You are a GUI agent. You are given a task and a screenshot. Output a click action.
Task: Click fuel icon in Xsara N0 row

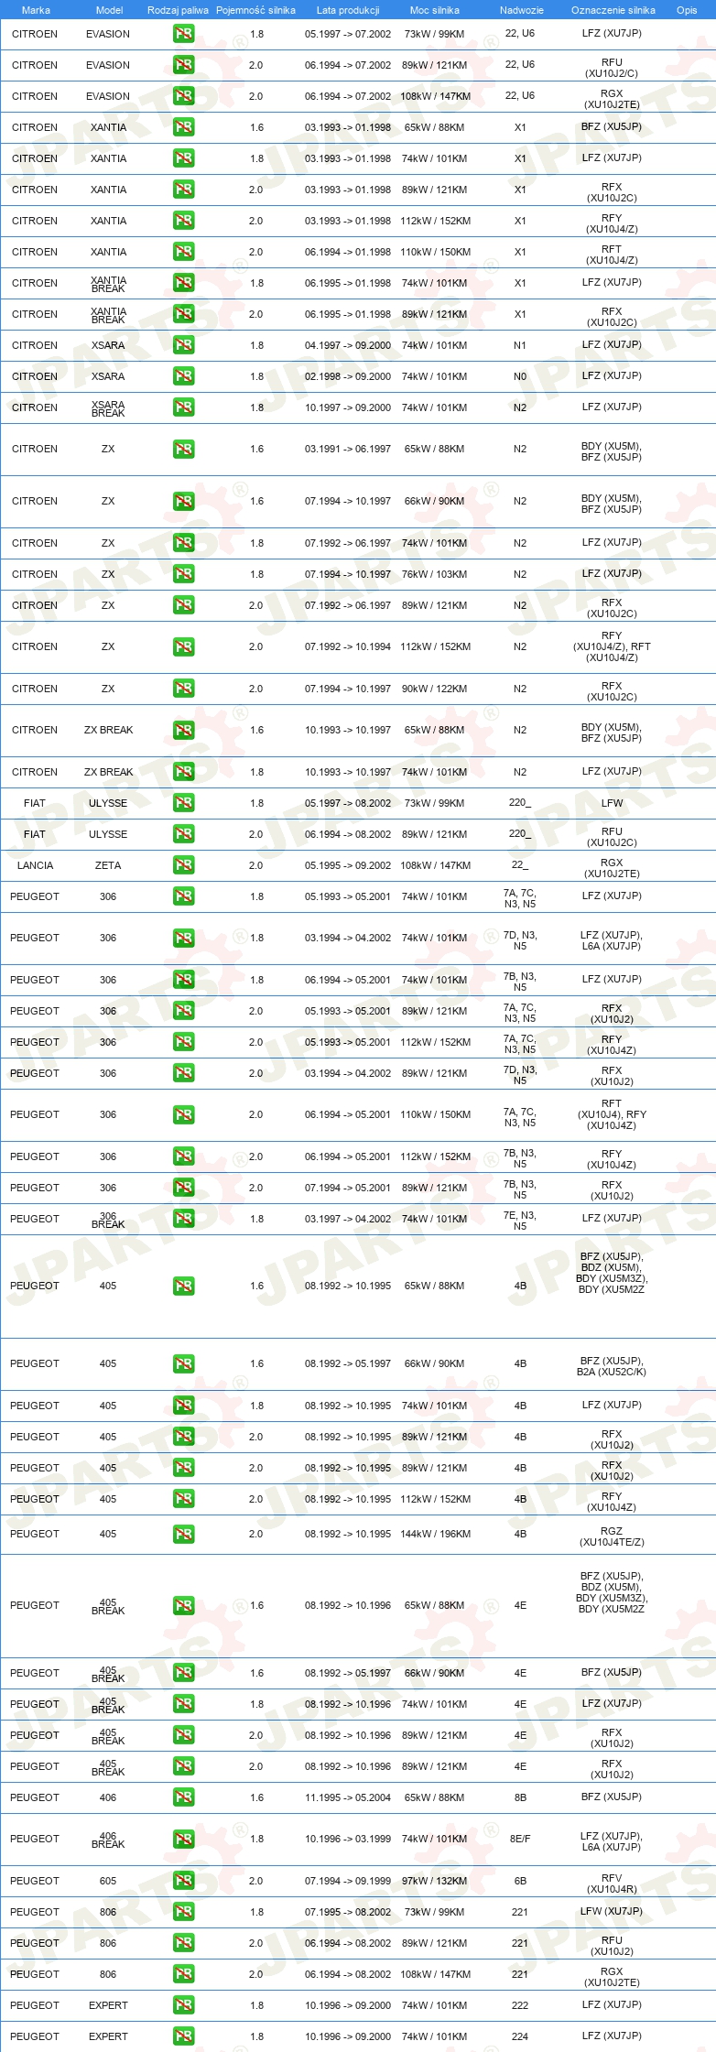point(183,376)
